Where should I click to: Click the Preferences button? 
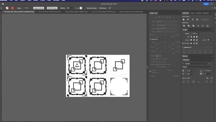tap(103, 8)
